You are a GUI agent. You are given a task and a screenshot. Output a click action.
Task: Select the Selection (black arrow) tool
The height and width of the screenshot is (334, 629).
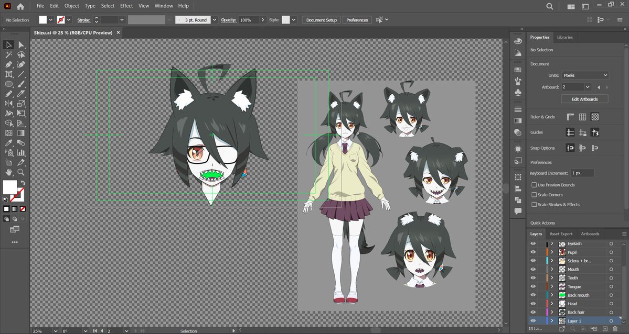click(8, 45)
